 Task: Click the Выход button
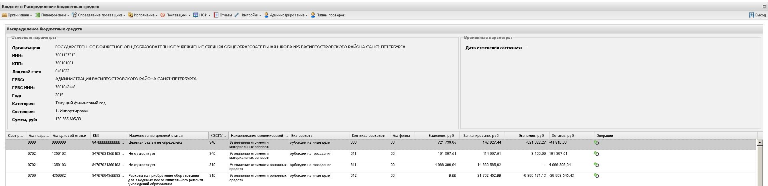point(757,15)
